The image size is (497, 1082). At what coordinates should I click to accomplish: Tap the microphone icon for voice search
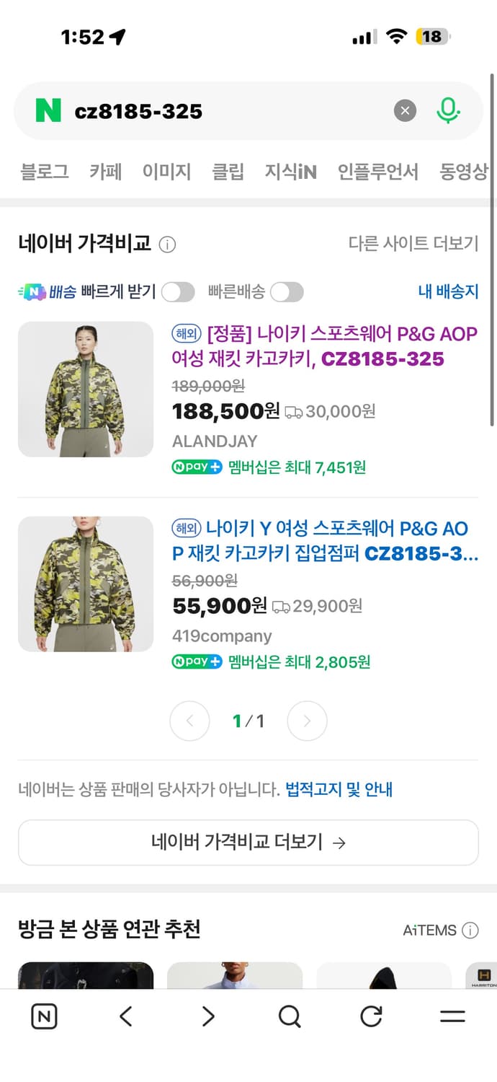pos(448,110)
